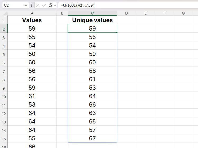This screenshot has width=198, height=148.
Task: Expand the dropdown chevron next to fx
Action: point(55,5)
